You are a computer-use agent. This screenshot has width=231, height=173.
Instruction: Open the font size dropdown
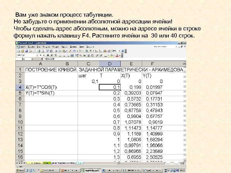coord(44,55)
